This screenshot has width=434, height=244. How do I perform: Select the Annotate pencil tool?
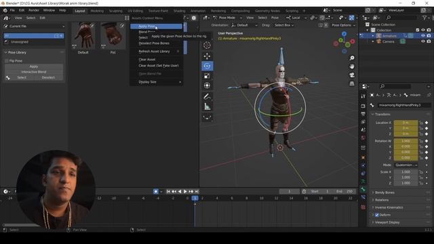[x=207, y=96]
